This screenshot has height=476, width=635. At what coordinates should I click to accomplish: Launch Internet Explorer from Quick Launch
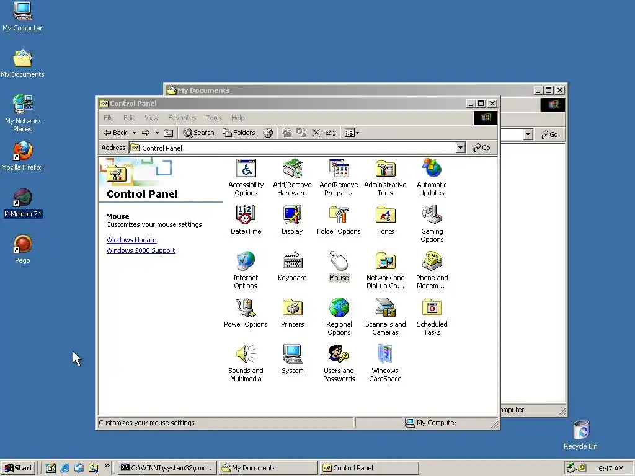(x=64, y=468)
